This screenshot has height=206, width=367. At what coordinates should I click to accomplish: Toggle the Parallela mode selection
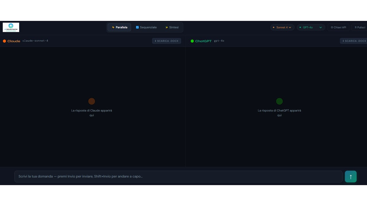click(x=119, y=27)
